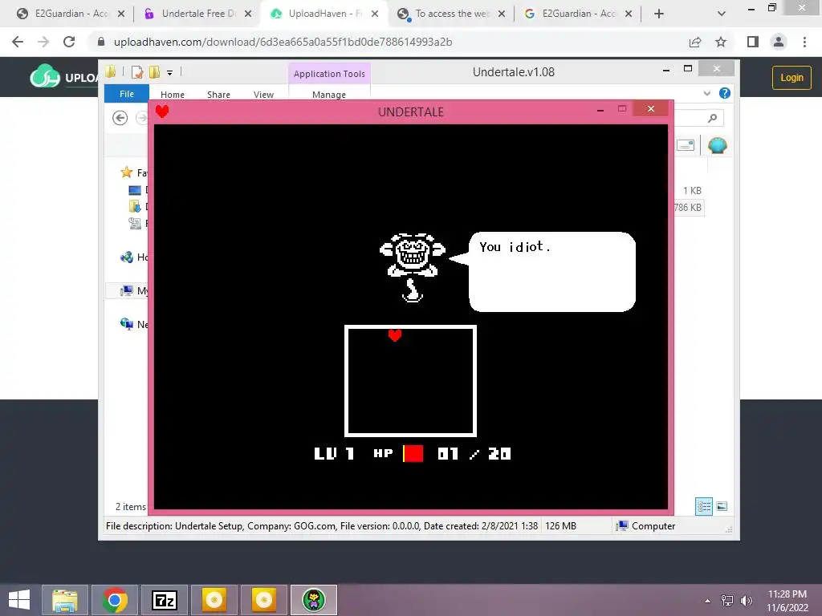This screenshot has width=822, height=616.
Task: Open a new Chrome tab
Action: click(659, 14)
